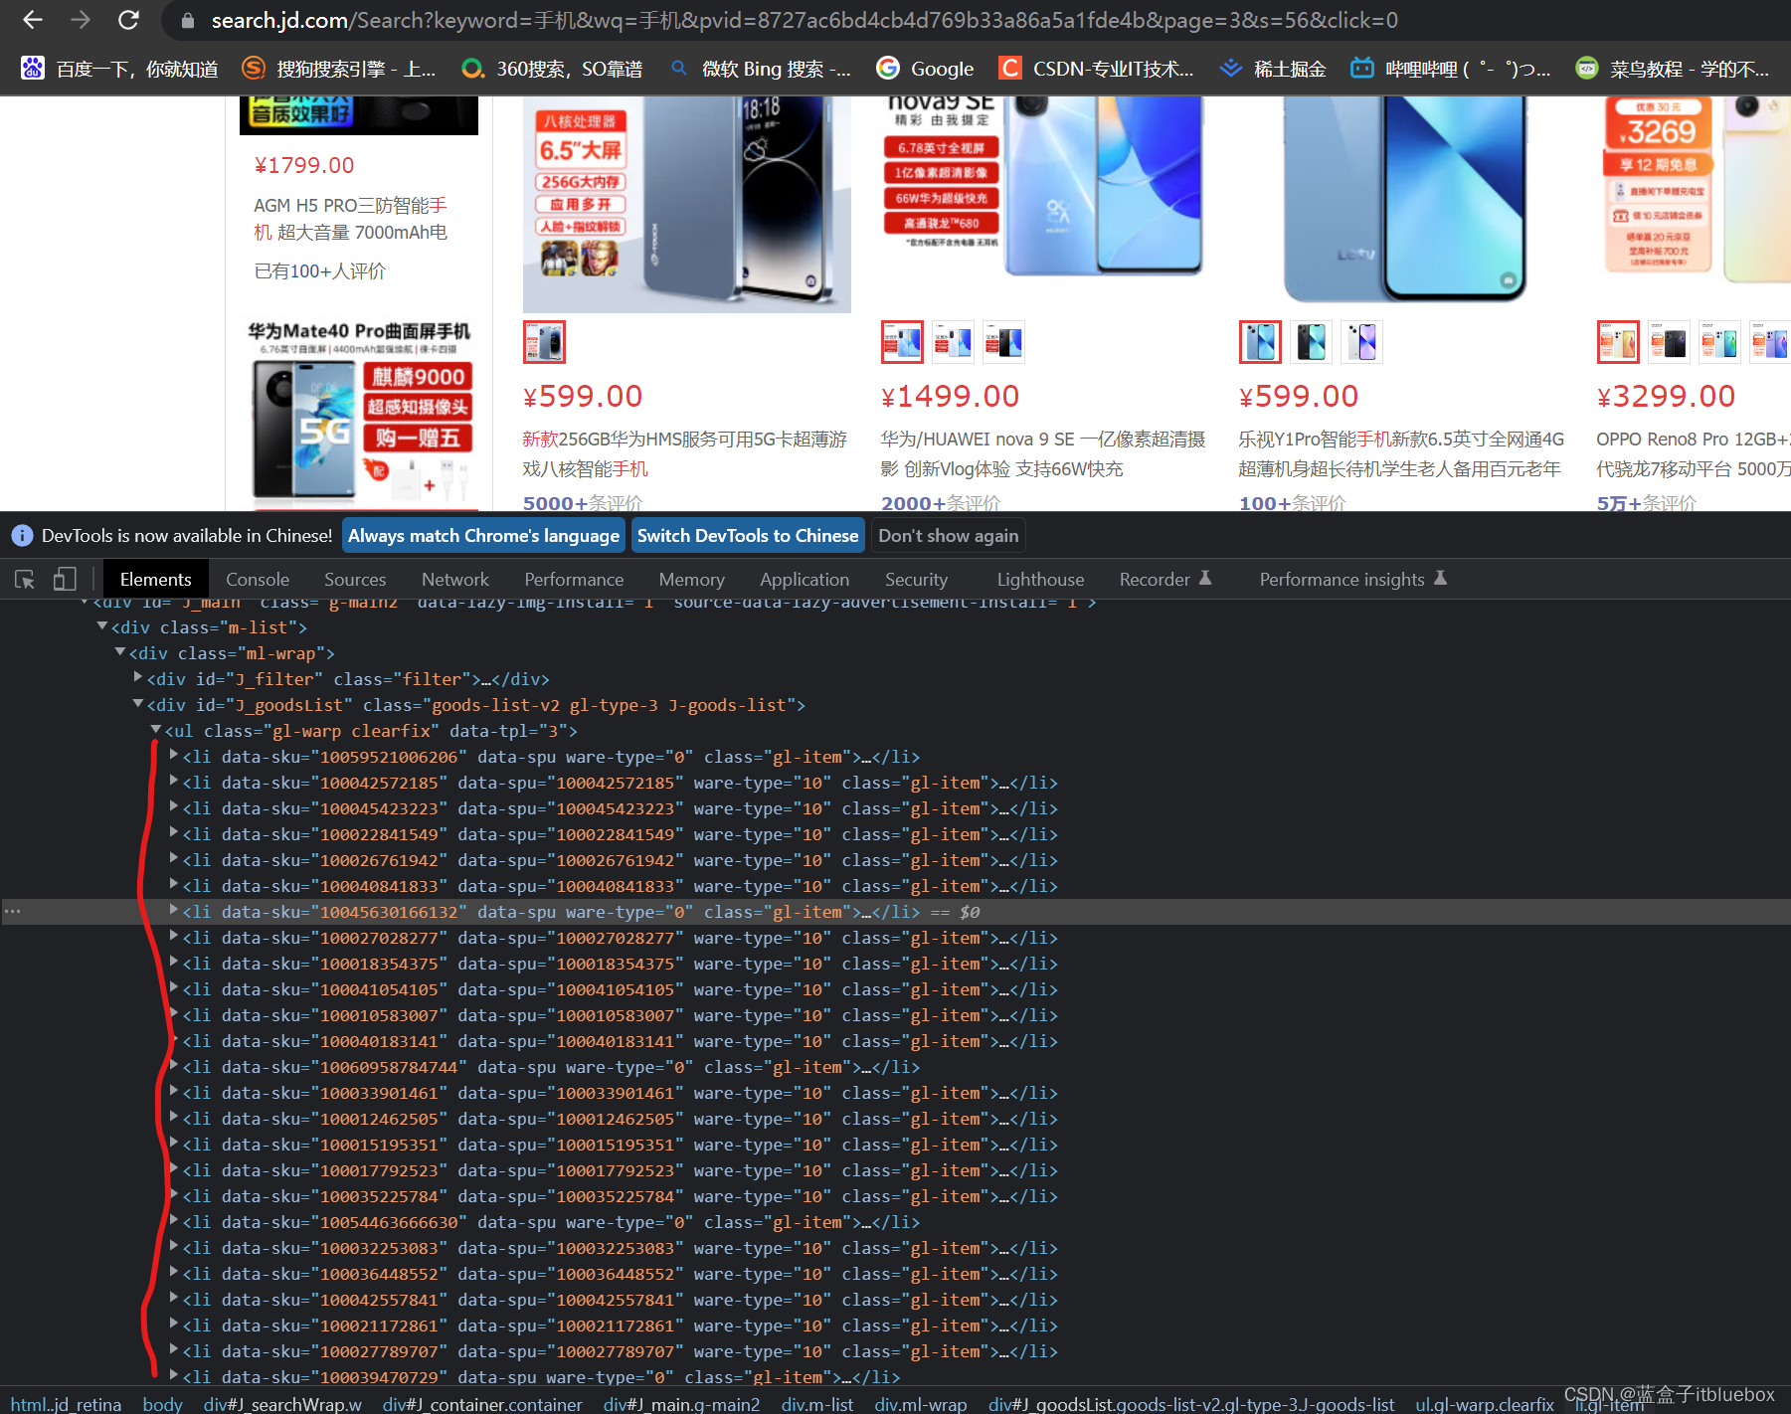Open AGM H5 PRO product title link
Image resolution: width=1791 pixels, height=1414 pixels.
click(350, 219)
